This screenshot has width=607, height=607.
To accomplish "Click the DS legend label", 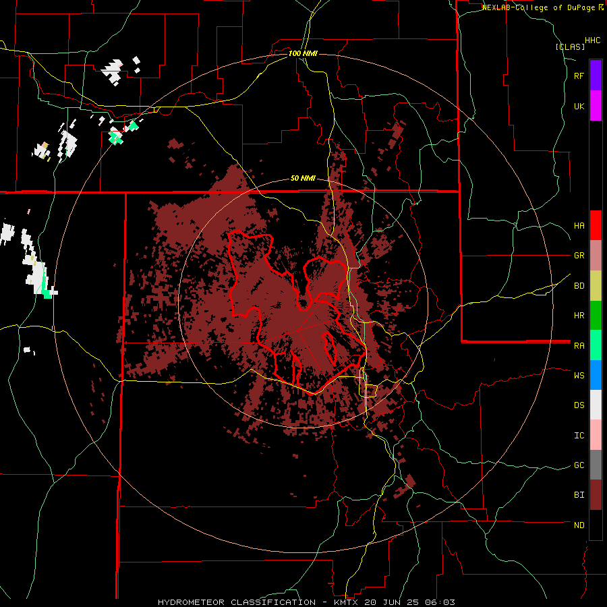I will pyautogui.click(x=579, y=405).
